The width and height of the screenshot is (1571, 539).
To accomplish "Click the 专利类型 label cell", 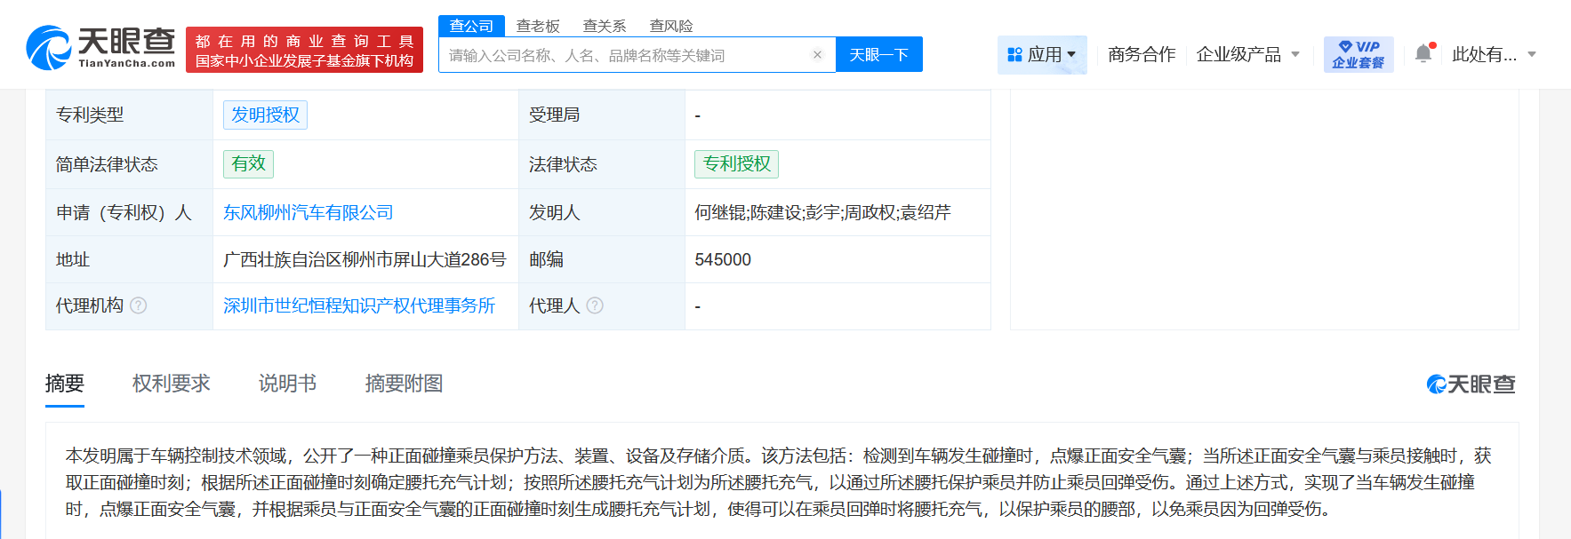I will [x=130, y=115].
